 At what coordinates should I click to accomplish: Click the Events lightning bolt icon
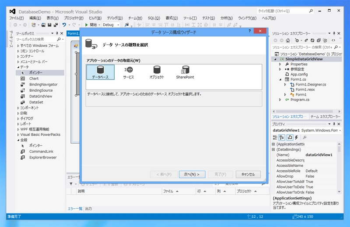pyautogui.click(x=297, y=138)
